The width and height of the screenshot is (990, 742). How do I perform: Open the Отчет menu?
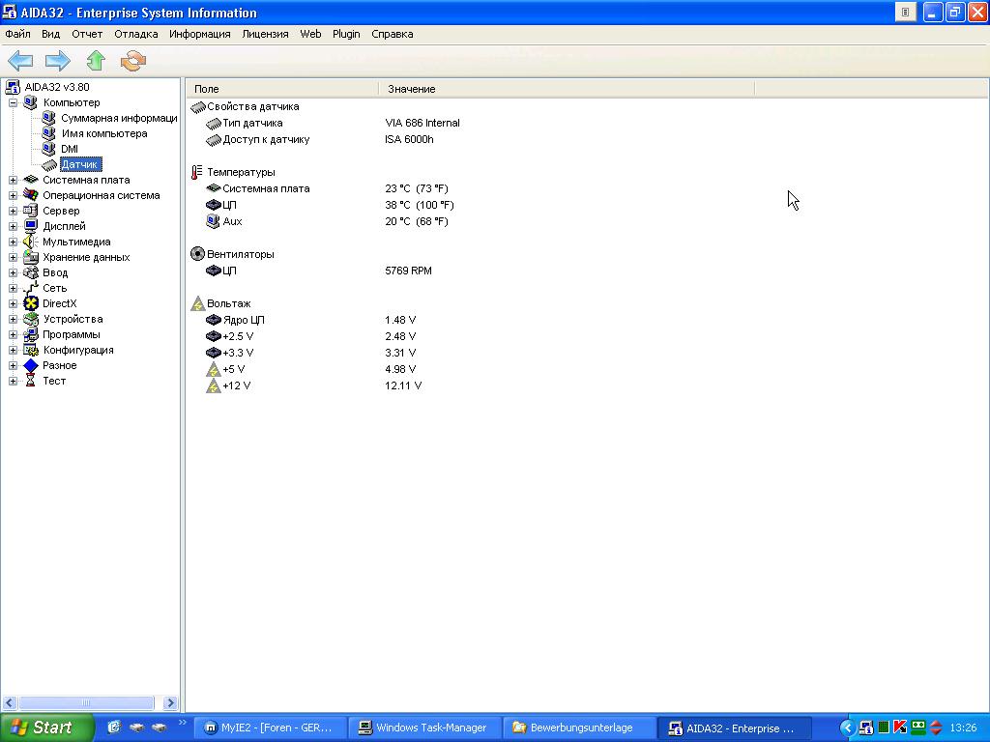[x=87, y=34]
